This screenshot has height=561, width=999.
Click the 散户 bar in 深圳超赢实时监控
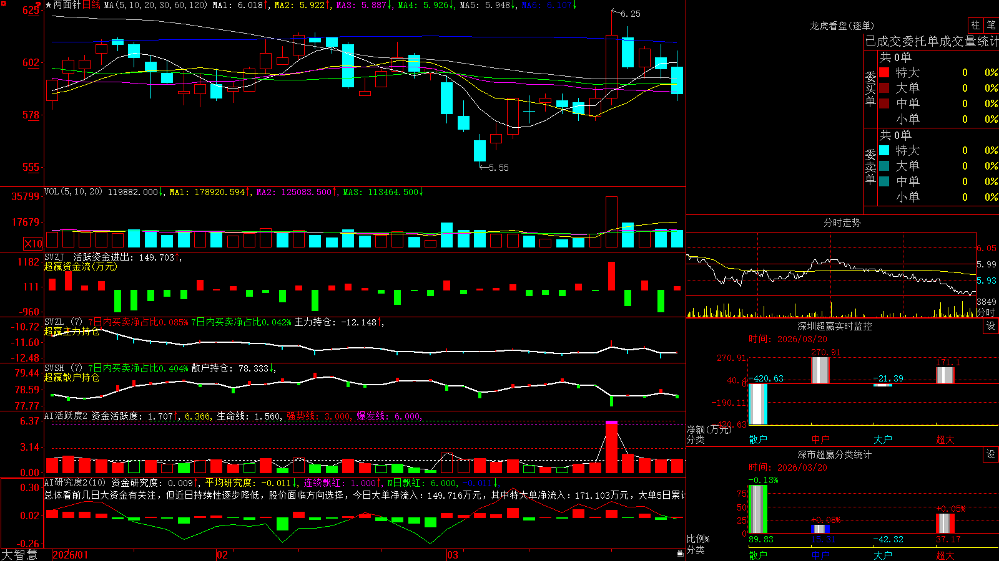[758, 404]
